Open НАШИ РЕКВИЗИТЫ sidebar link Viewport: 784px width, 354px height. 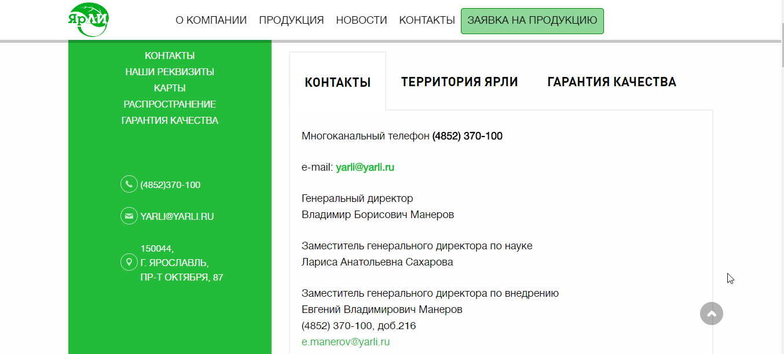coord(170,72)
